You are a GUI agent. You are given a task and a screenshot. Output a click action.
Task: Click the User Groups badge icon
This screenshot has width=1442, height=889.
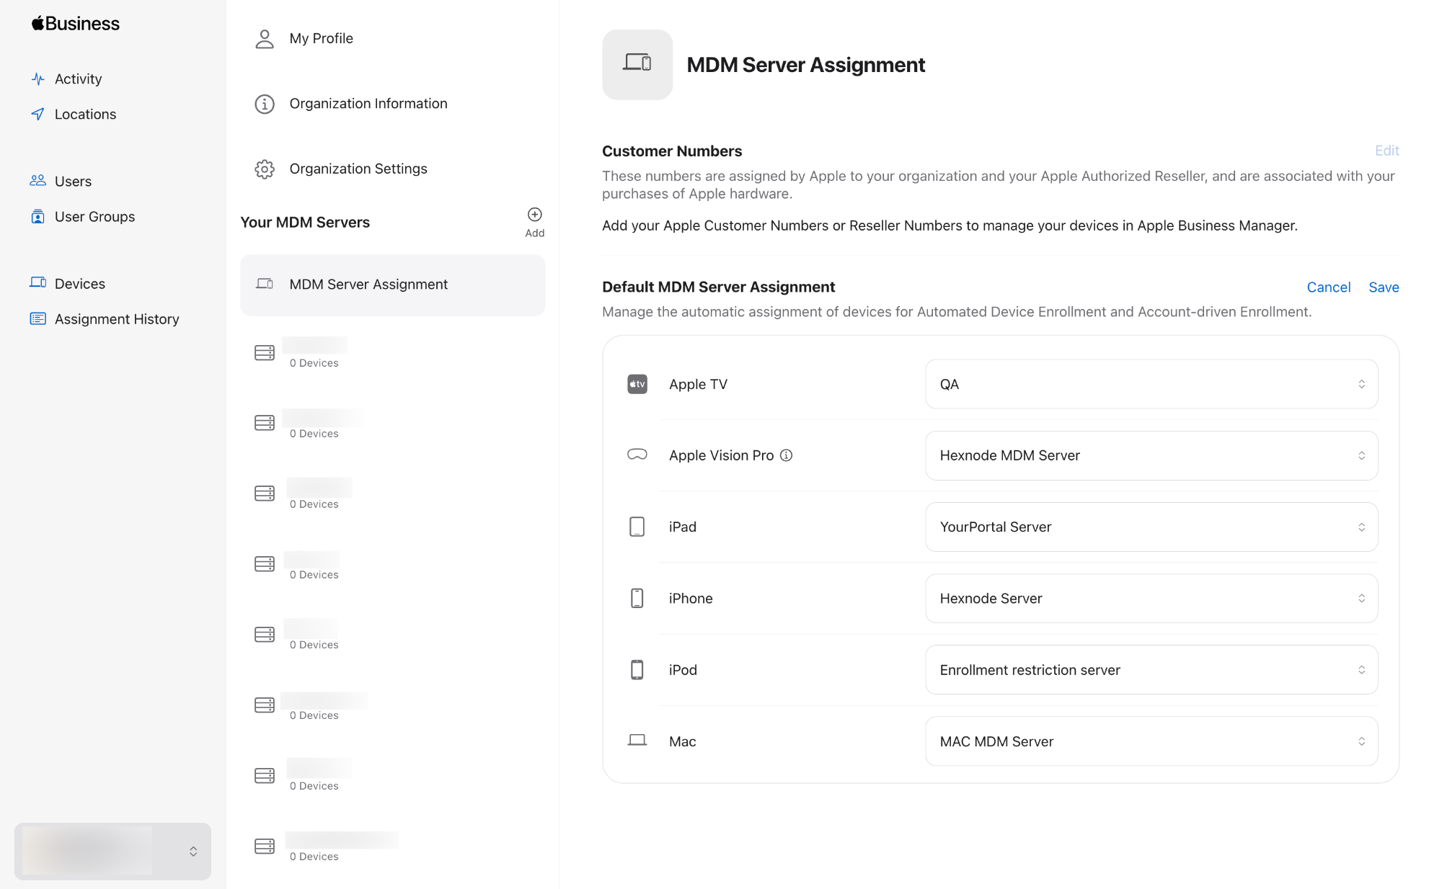tap(38, 216)
